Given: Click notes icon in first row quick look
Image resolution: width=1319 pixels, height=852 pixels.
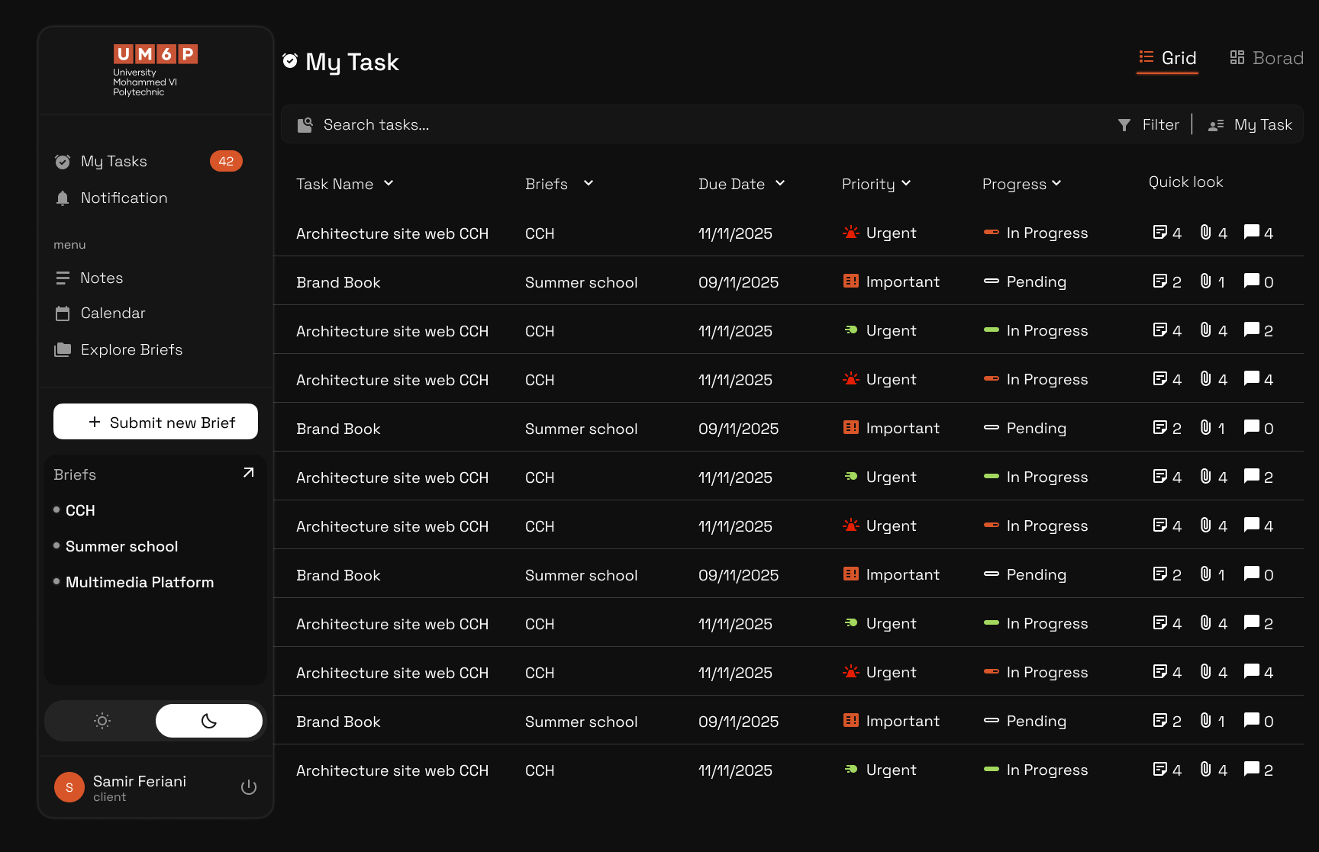Looking at the screenshot, I should pyautogui.click(x=1159, y=232).
